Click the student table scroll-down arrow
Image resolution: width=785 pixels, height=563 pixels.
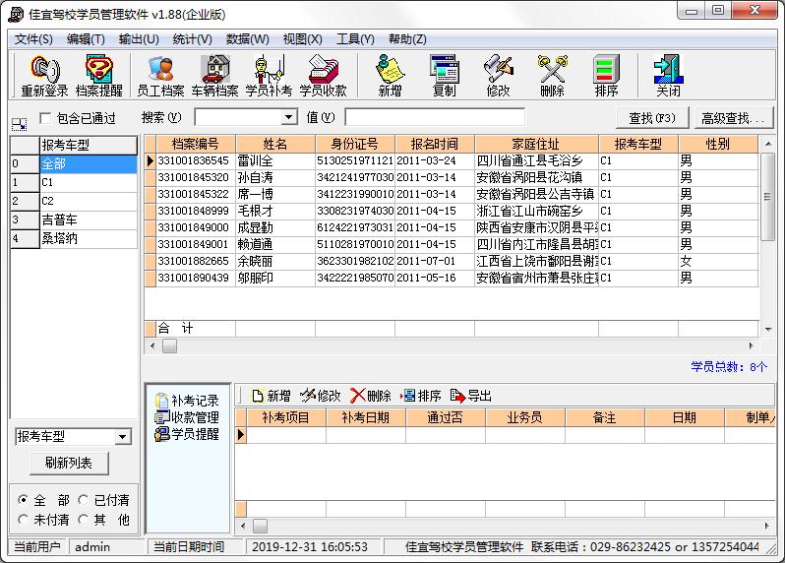tap(768, 329)
